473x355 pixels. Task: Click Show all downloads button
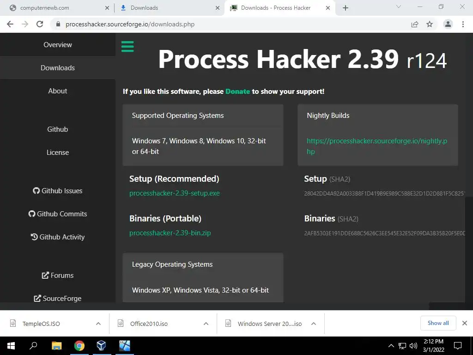coord(438,323)
